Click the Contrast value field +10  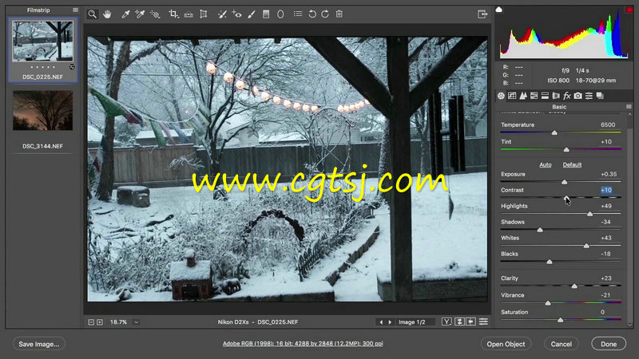606,190
